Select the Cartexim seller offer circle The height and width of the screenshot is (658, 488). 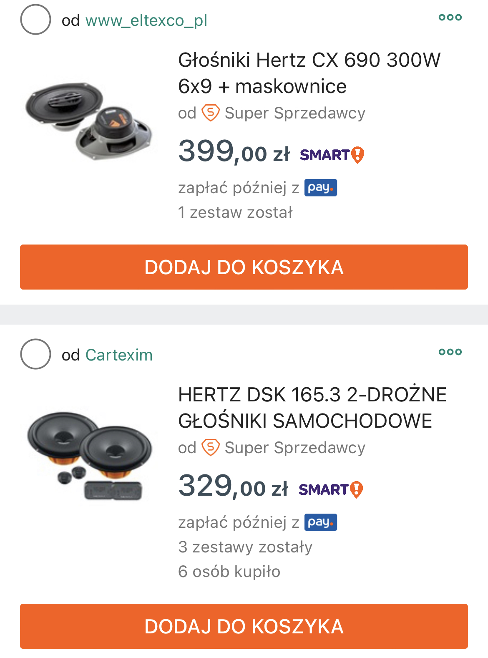coord(35,354)
